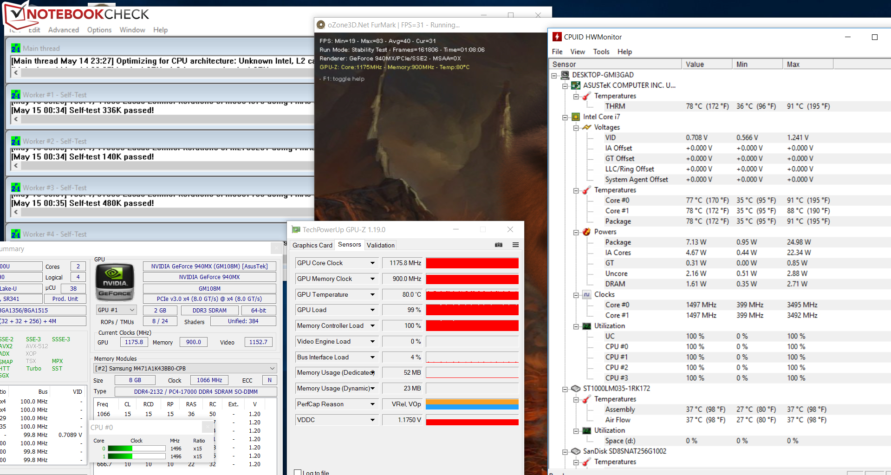Click the Clocks category icon
This screenshot has height=475, width=891.
[x=587, y=294]
